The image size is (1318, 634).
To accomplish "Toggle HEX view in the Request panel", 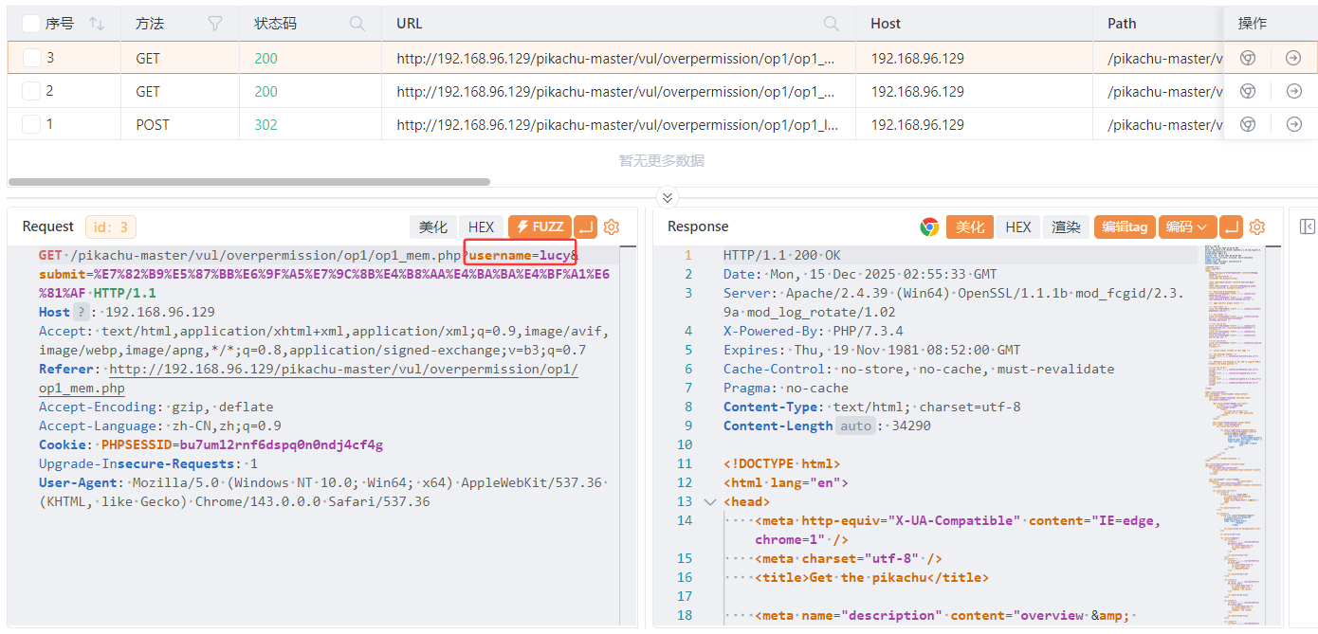I will click(x=482, y=226).
